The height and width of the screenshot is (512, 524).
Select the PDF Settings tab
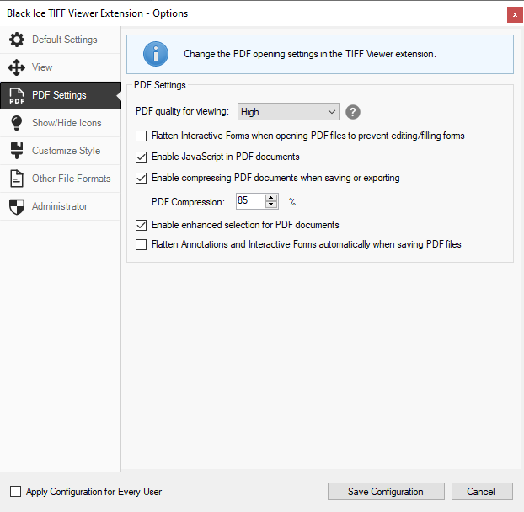click(x=60, y=95)
